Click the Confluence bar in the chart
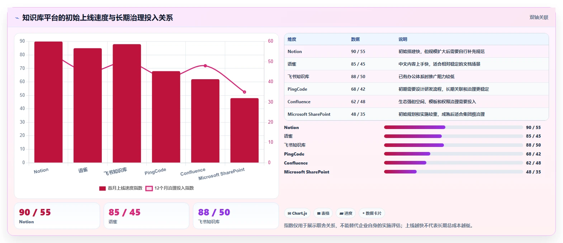This screenshot has height=243, width=563. click(205, 121)
